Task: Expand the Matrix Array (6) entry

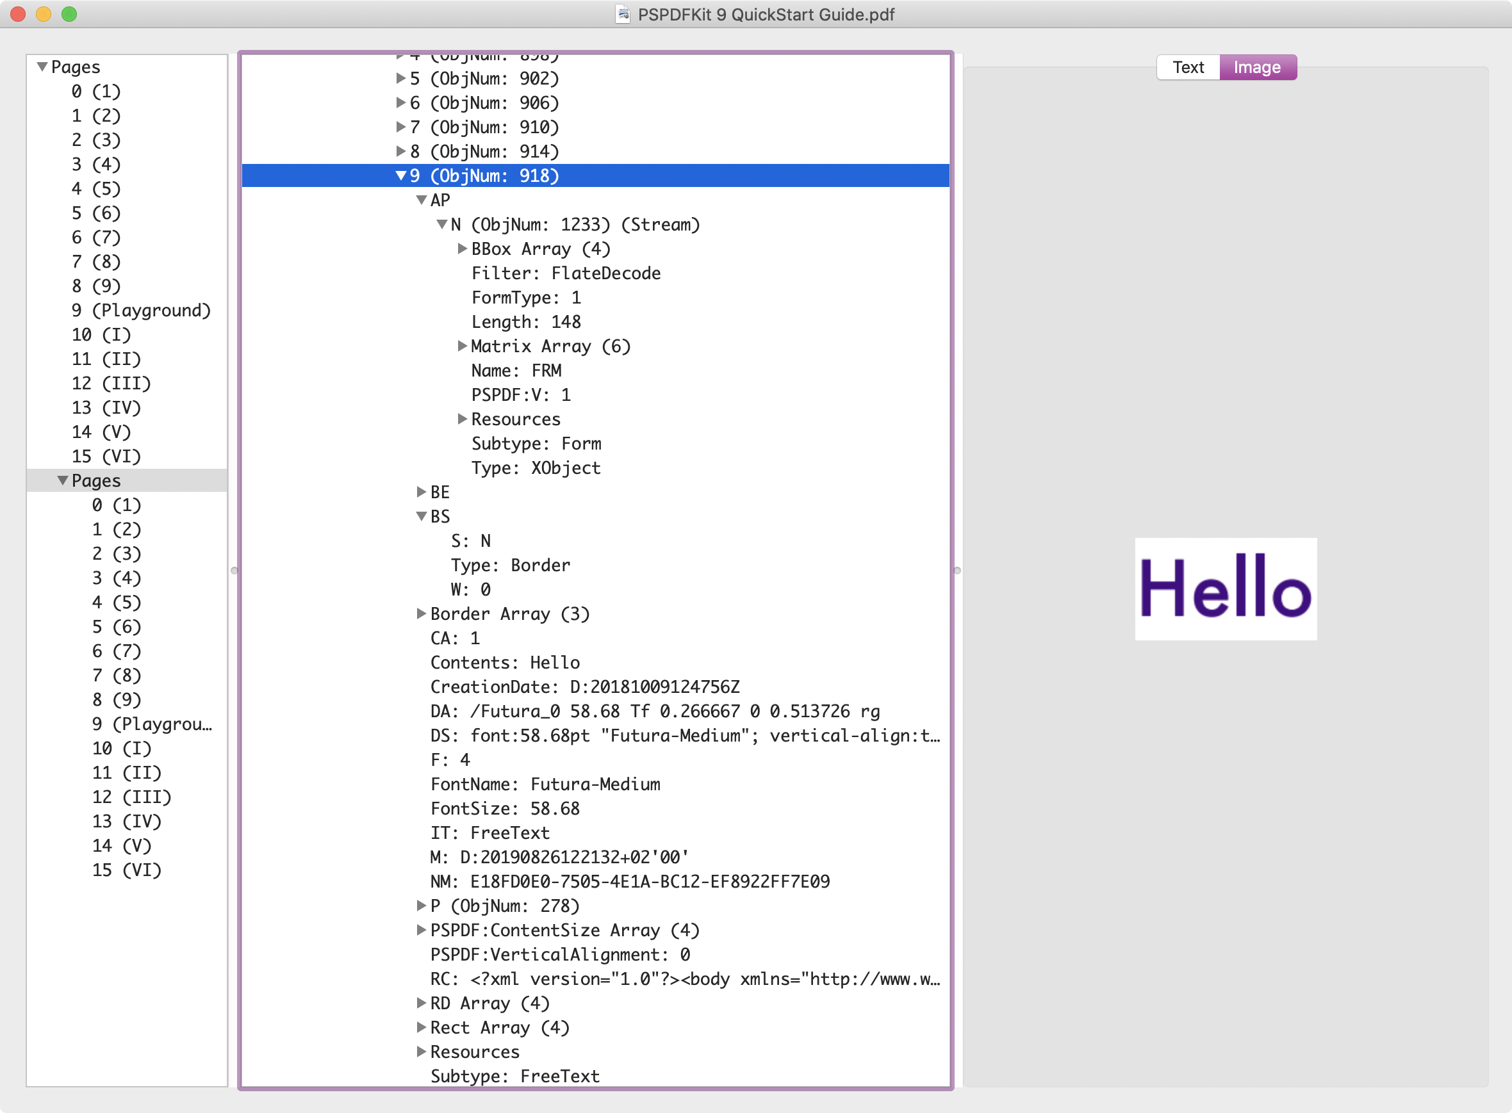Action: point(462,346)
